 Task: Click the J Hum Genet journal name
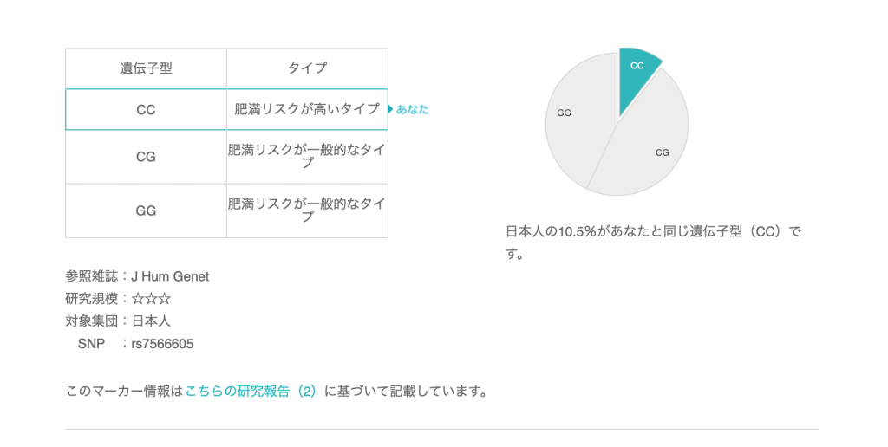pyautogui.click(x=170, y=276)
